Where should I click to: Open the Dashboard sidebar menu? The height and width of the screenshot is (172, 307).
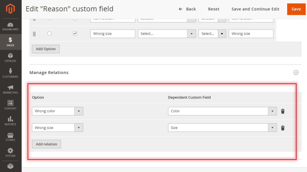point(10,27)
